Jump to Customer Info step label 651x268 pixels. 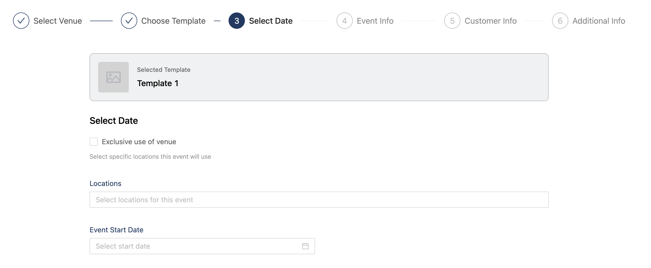pyautogui.click(x=491, y=21)
